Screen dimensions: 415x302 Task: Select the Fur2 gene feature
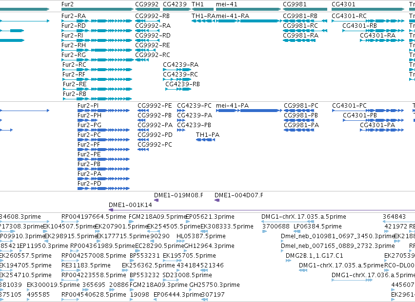tap(98, 9)
